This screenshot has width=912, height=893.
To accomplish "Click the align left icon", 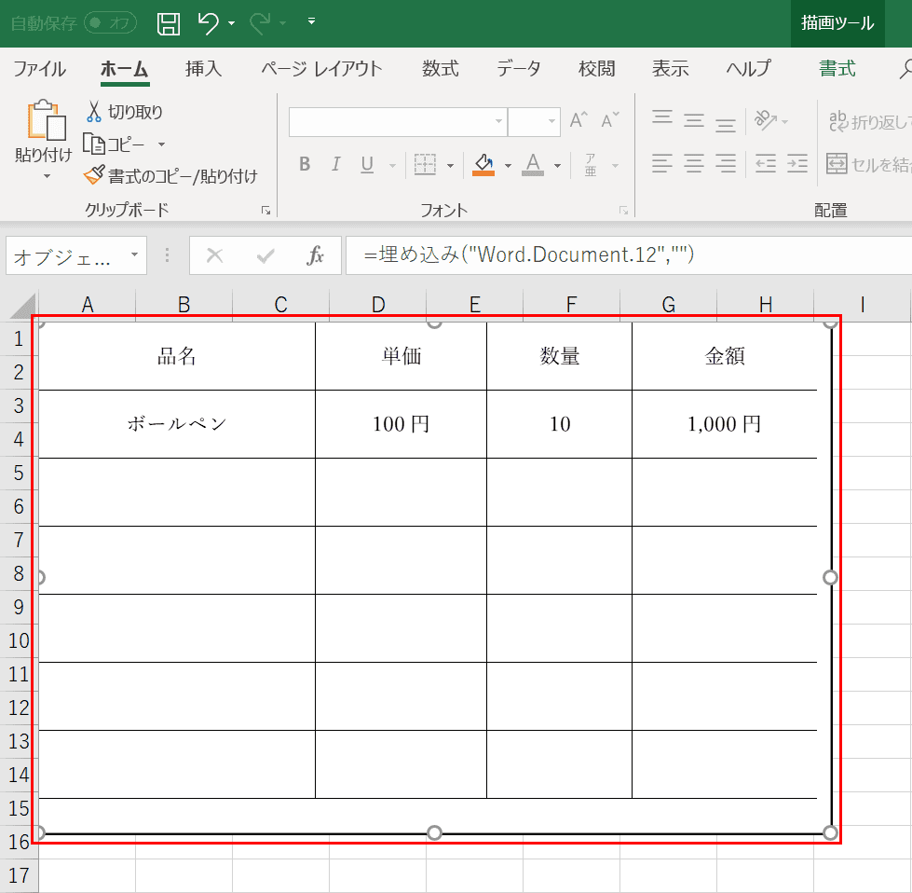I will pos(662,164).
